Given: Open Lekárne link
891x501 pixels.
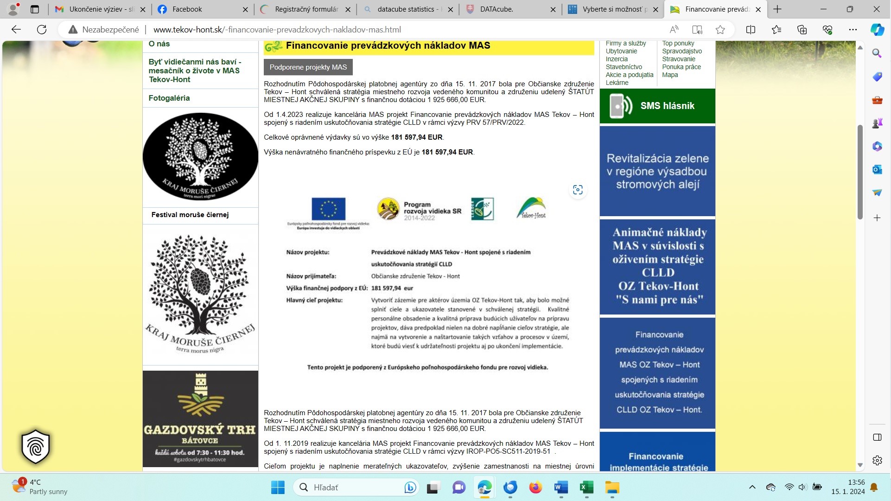Looking at the screenshot, I should 617,83.
